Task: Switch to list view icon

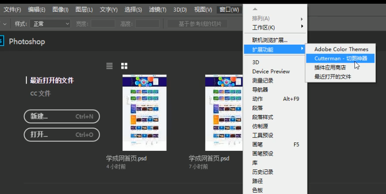Action: tap(109, 65)
